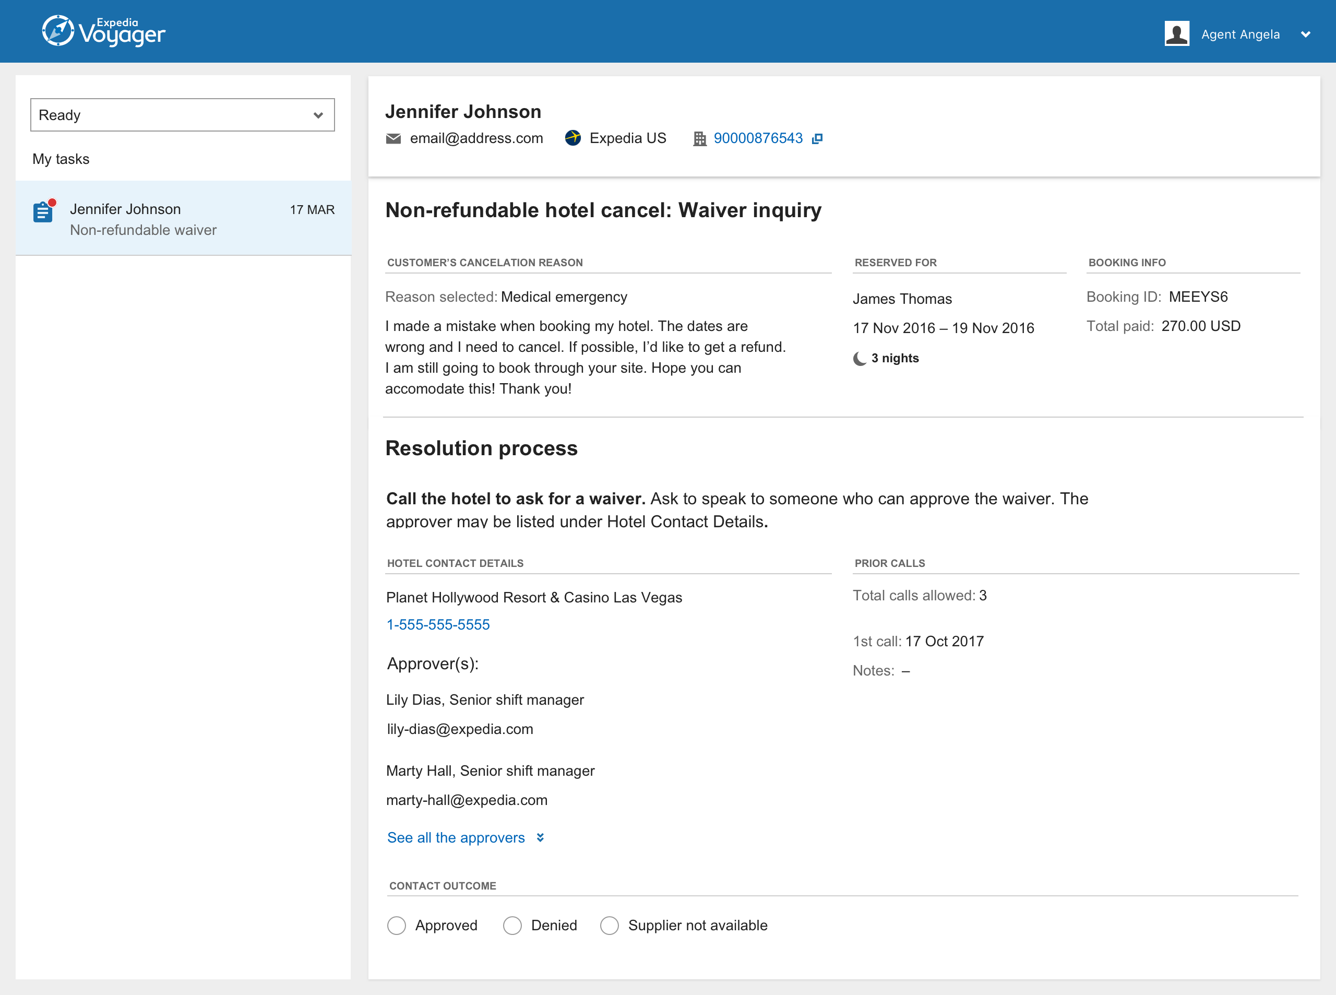Select Supplier not available option
Screen dimensions: 1336x995
click(x=610, y=925)
